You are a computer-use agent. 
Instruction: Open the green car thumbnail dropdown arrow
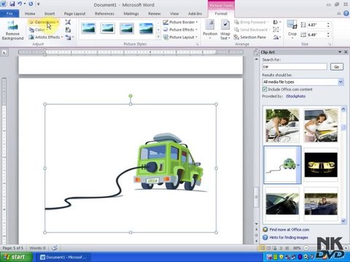(298, 165)
